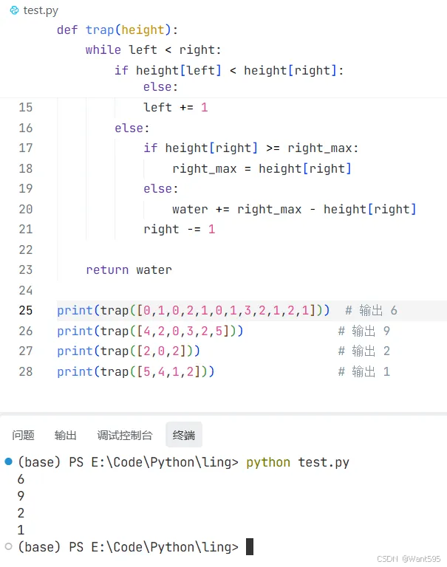447x567 pixels.
Task: Click sticky header 'def trap(height):'
Action: pyautogui.click(x=117, y=30)
